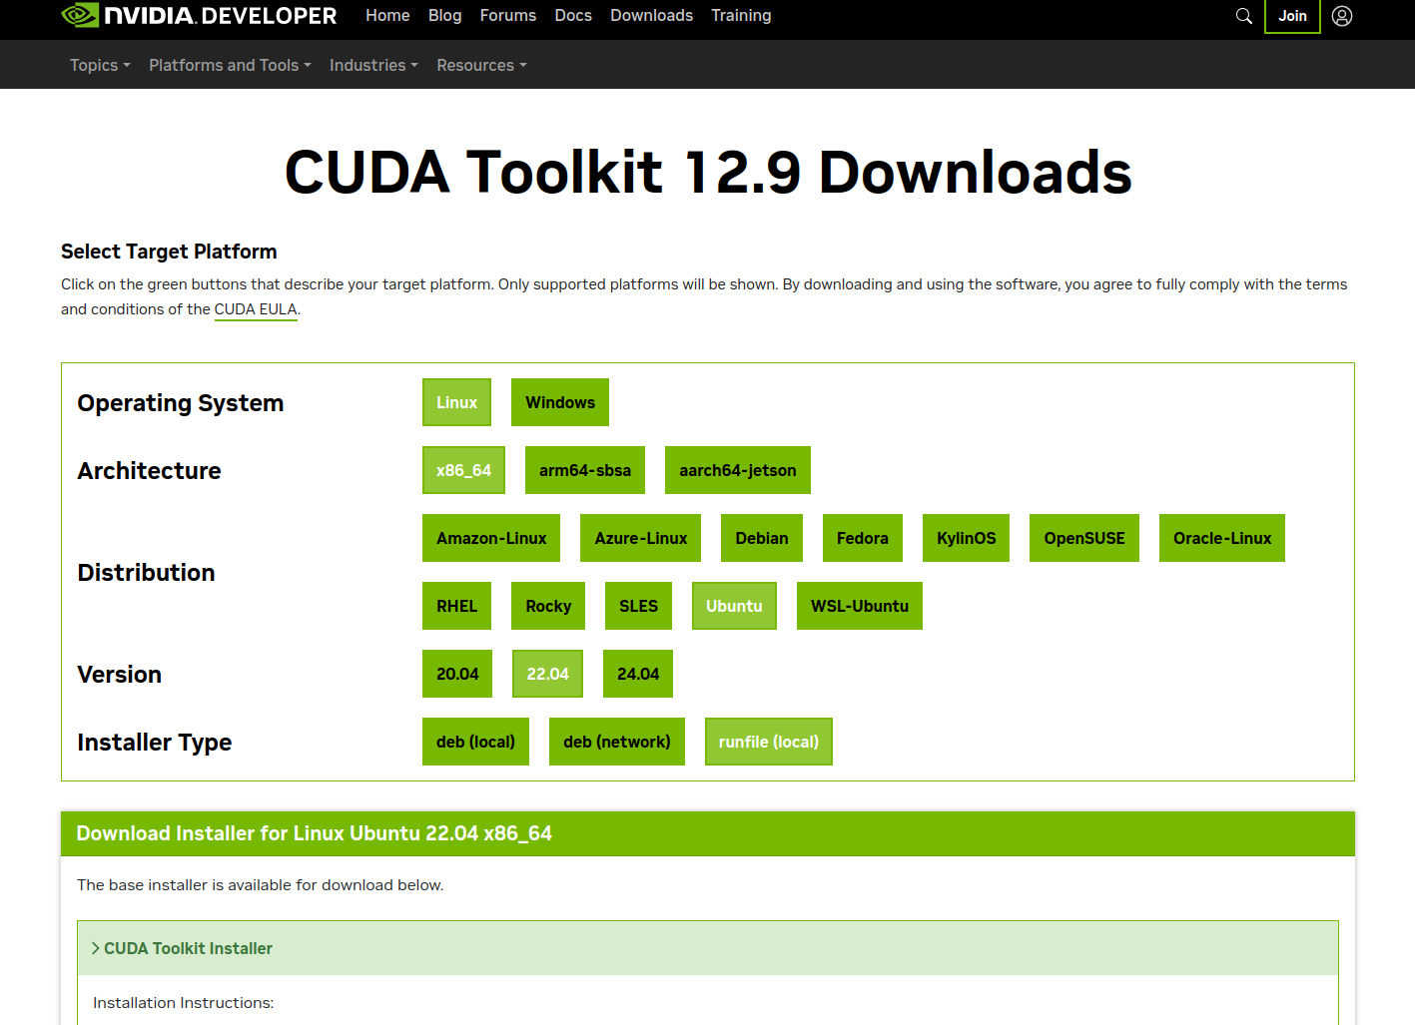The height and width of the screenshot is (1025, 1415).
Task: Go to the Home menu item
Action: tap(387, 16)
